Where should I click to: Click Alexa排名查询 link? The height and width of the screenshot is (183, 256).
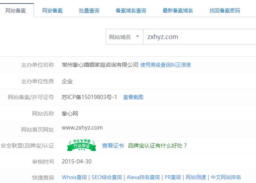[143, 177]
